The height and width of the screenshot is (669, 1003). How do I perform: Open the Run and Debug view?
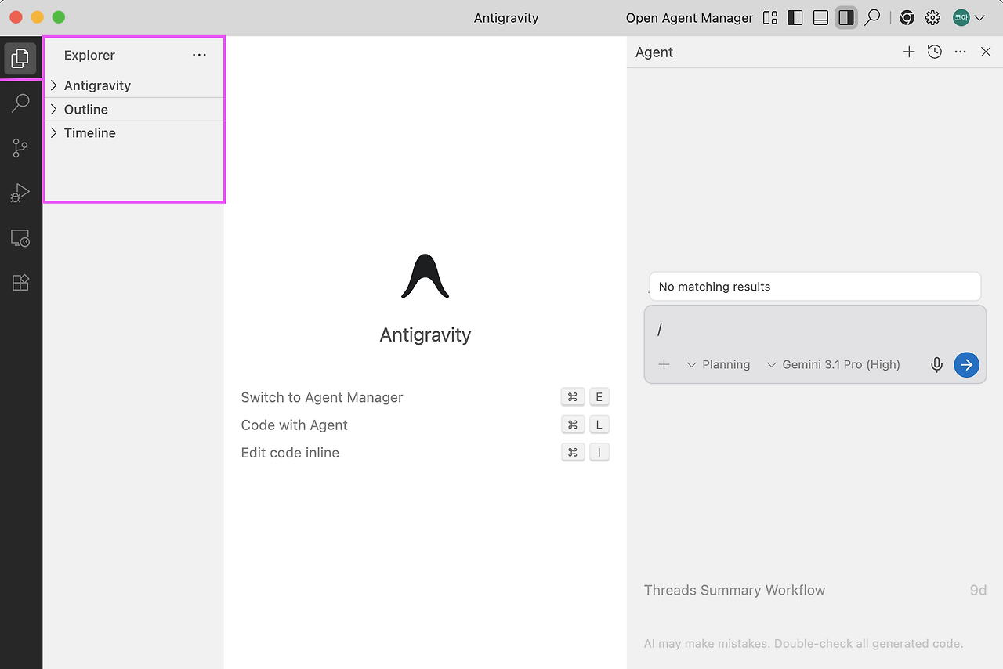(20, 193)
